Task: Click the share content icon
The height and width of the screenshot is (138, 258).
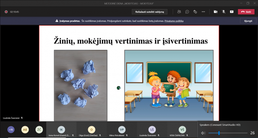Action: [232, 12]
